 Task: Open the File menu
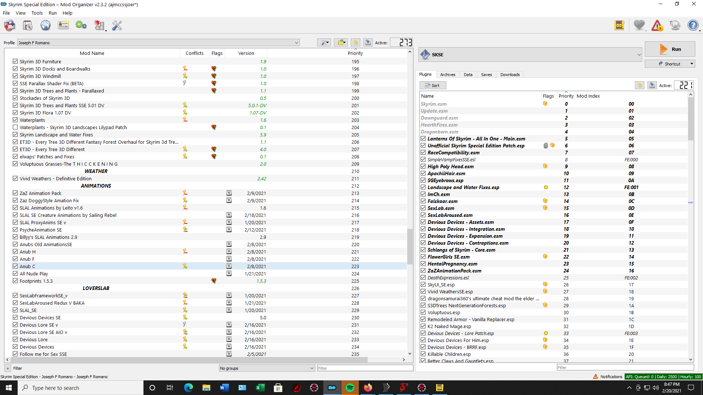click(x=6, y=13)
